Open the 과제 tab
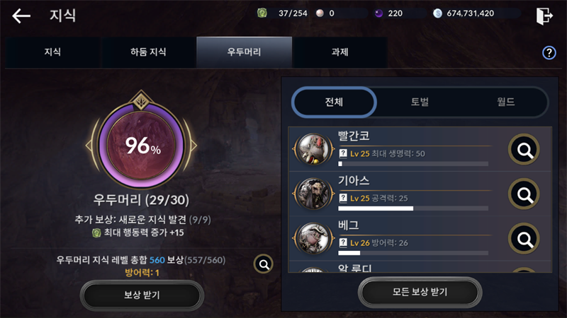 [x=339, y=52]
